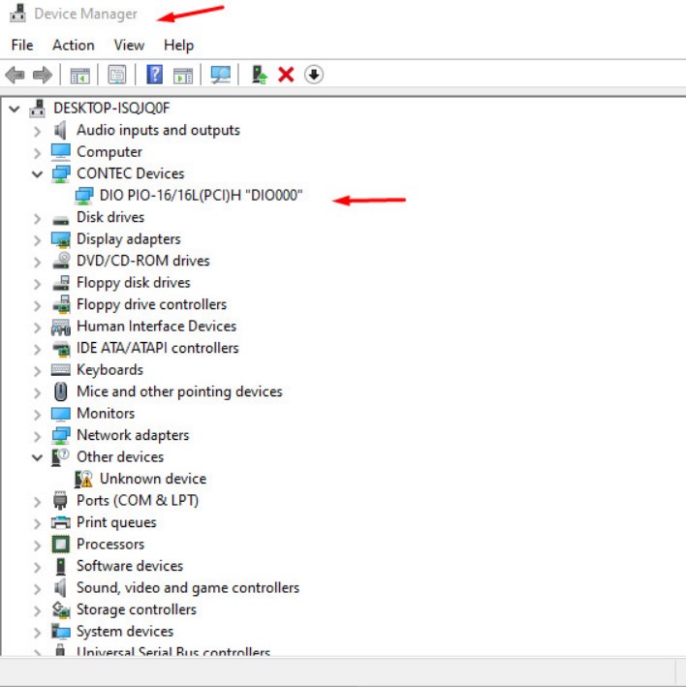Open the File menu

click(x=22, y=46)
